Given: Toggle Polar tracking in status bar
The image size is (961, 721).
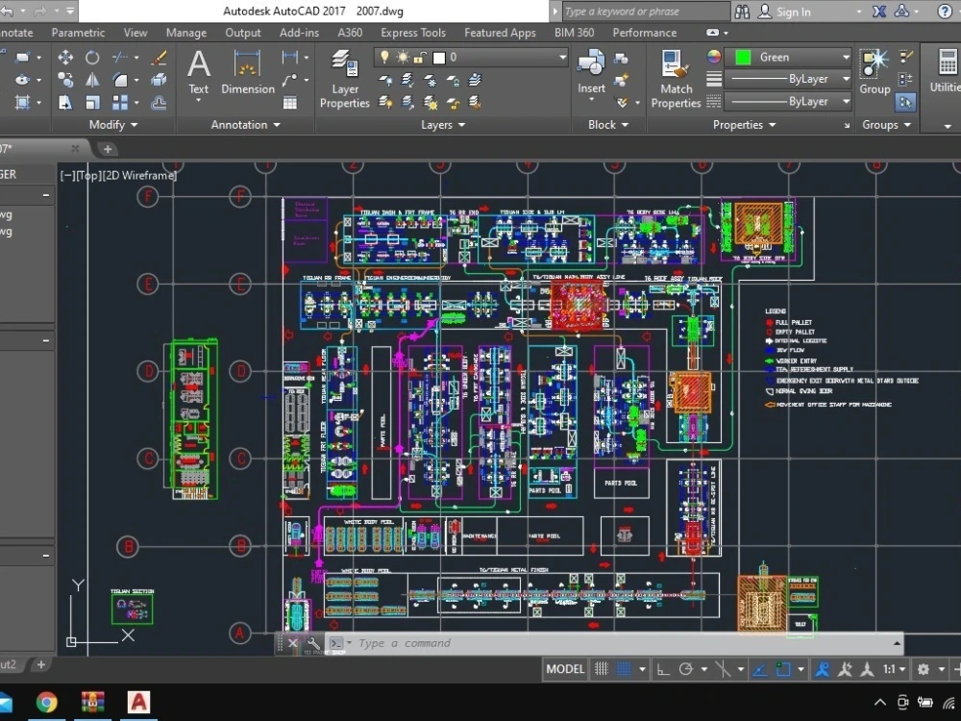Looking at the screenshot, I should coord(686,669).
